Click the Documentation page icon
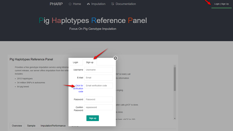 click(x=113, y=4)
